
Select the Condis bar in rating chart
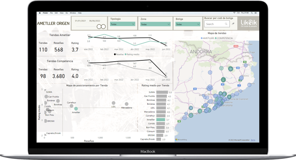(x=161, y=123)
